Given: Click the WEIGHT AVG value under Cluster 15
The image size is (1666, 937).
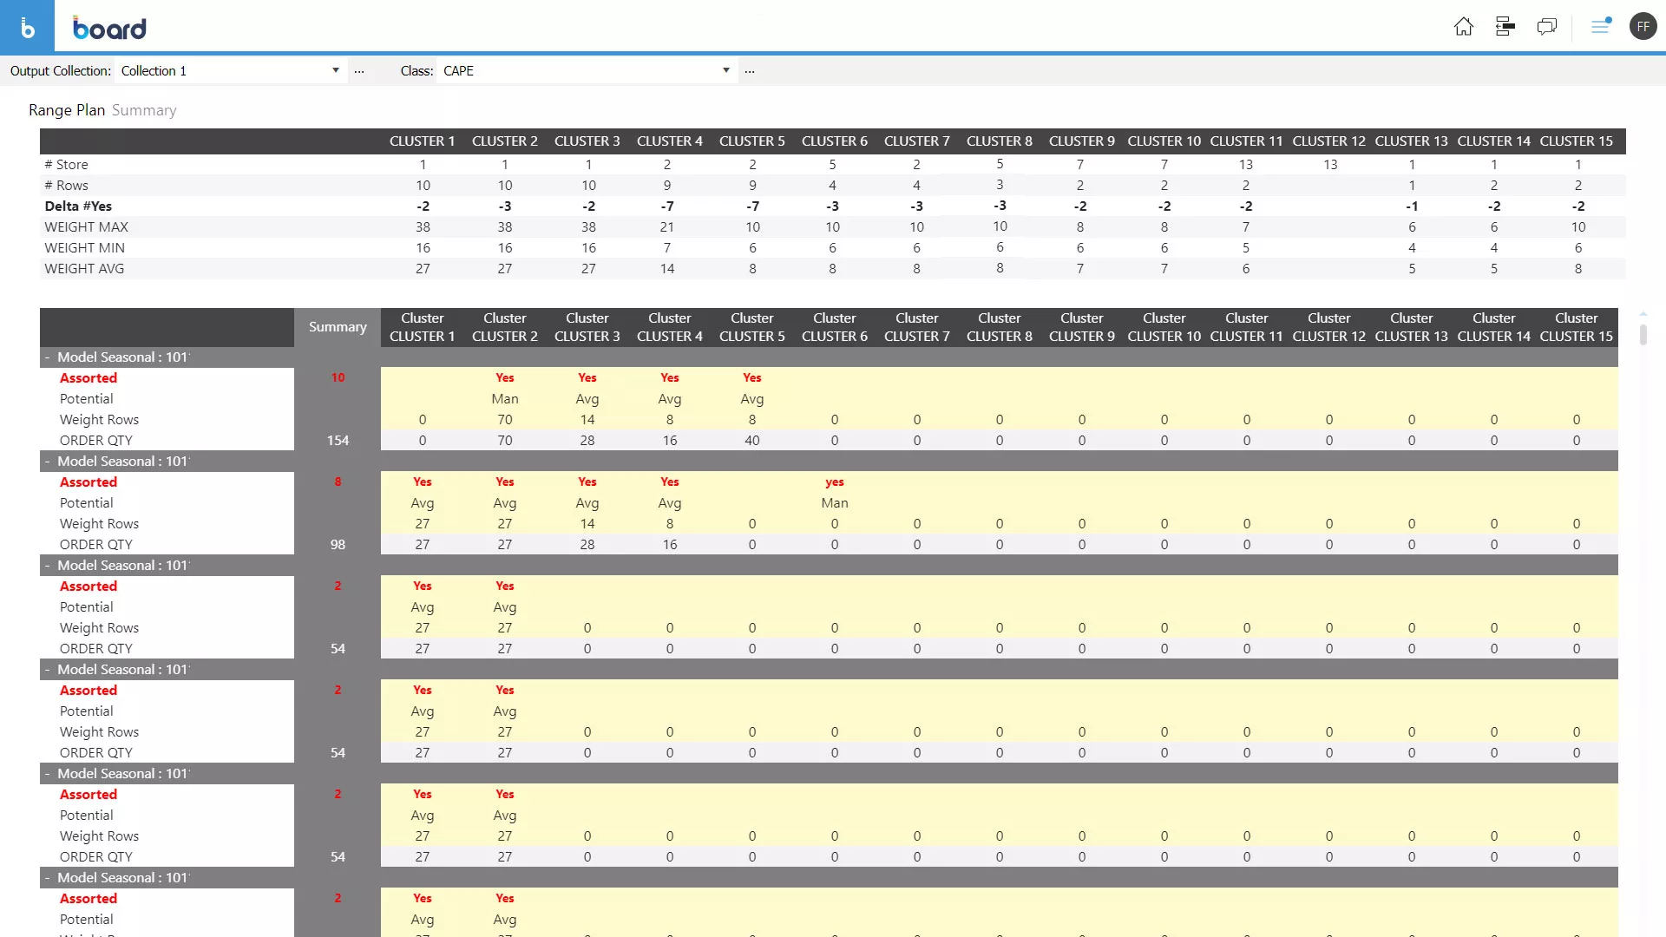Looking at the screenshot, I should [1577, 268].
